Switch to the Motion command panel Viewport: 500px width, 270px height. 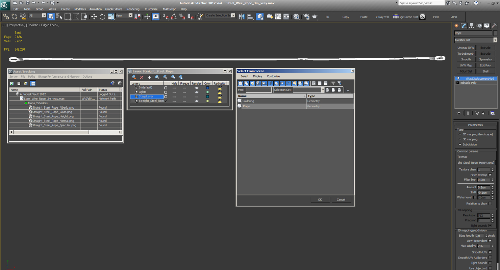479,26
